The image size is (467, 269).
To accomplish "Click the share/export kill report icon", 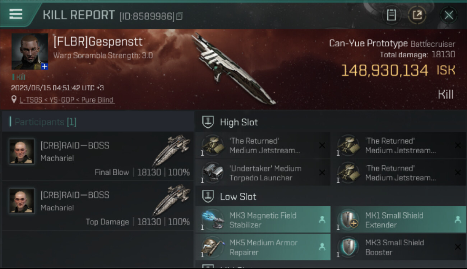I will tap(417, 15).
